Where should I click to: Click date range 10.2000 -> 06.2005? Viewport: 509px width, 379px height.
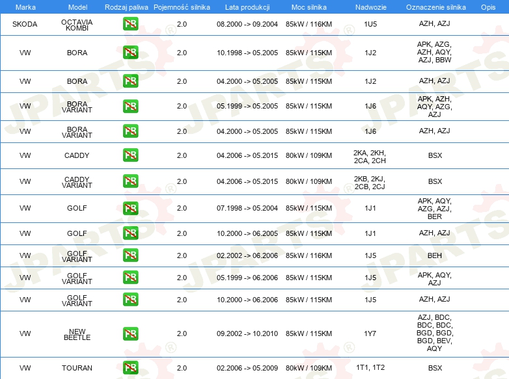247,233
